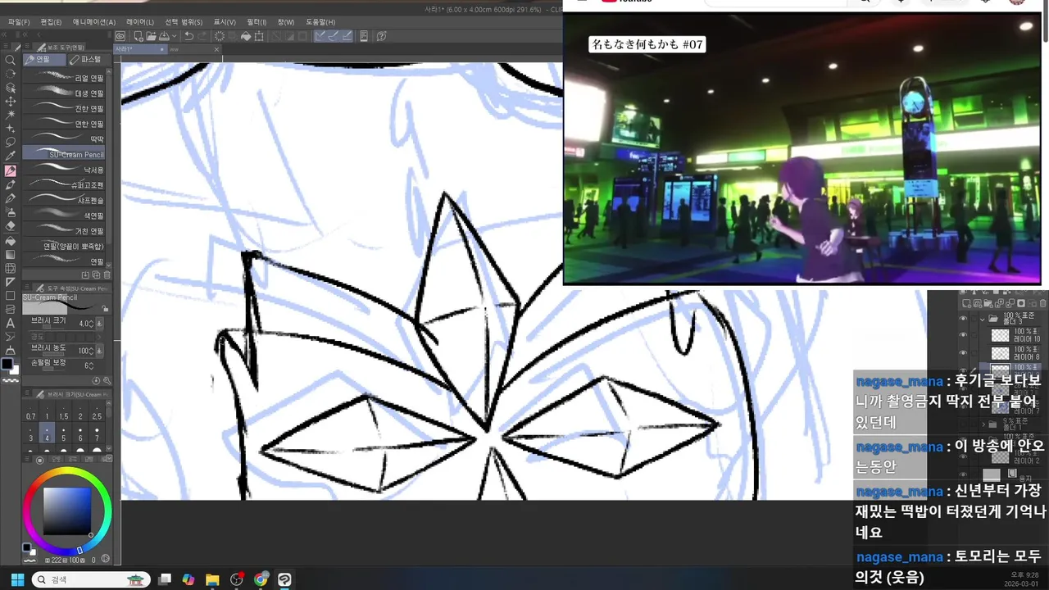
Task: Select the magnifier zoom tool
Action: coord(10,60)
